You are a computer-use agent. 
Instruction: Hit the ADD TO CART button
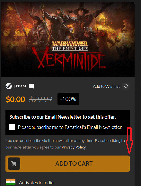coord(68,164)
